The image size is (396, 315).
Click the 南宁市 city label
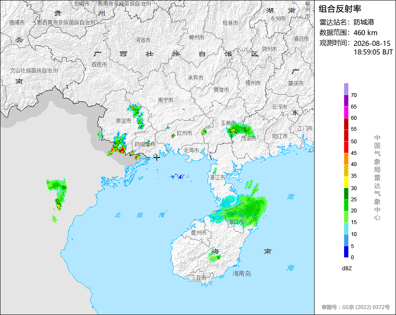166,100
